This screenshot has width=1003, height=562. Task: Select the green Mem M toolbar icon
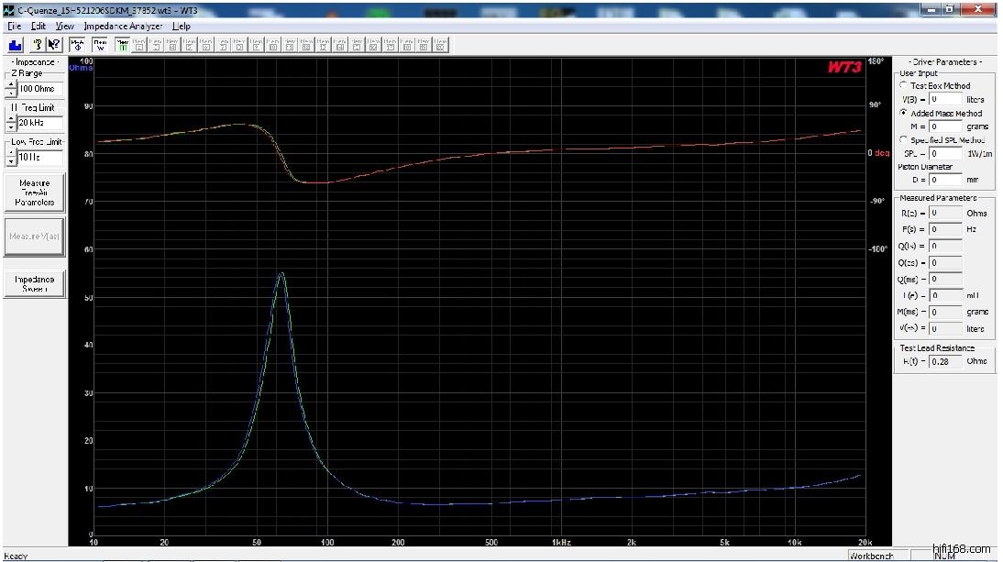point(122,44)
